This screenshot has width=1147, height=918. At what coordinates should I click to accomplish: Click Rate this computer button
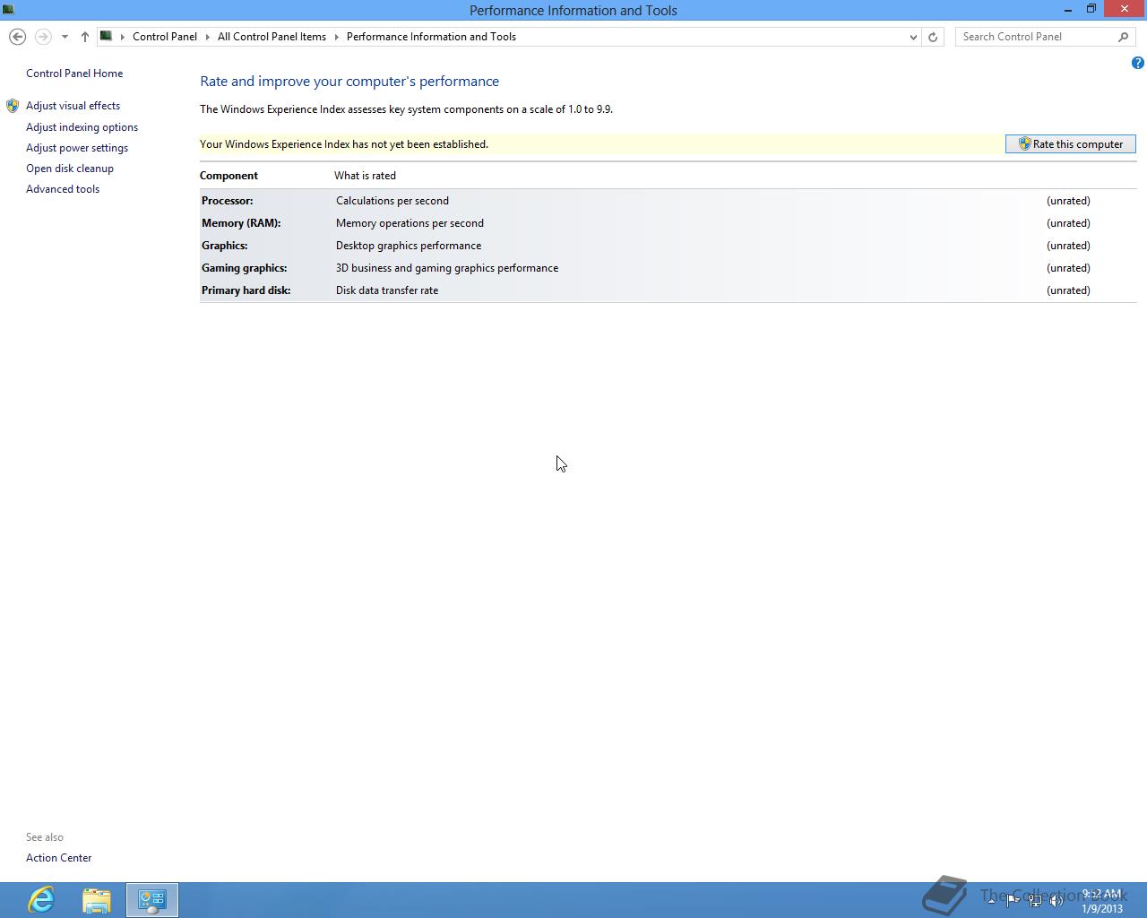pos(1071,144)
